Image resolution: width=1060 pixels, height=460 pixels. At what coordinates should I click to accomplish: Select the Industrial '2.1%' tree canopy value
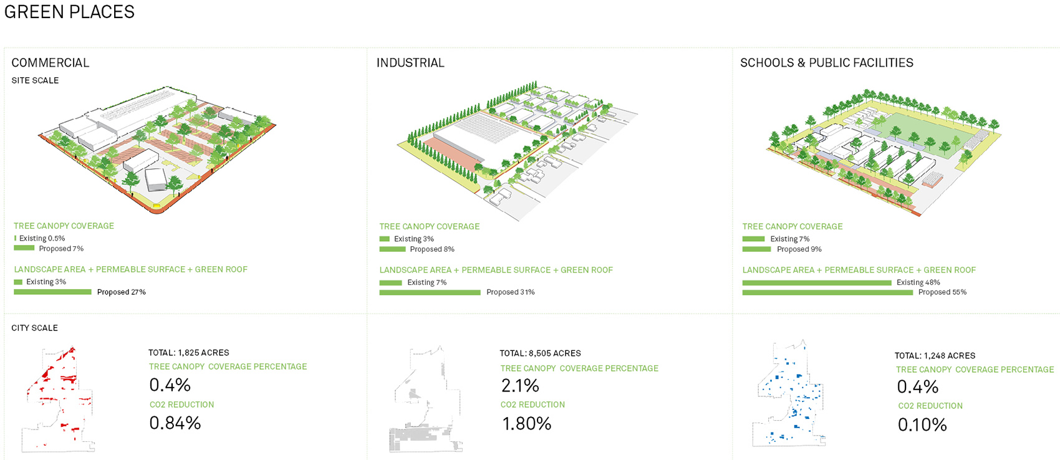point(520,386)
